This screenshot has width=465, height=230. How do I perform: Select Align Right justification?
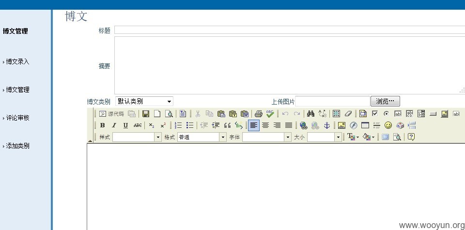pyautogui.click(x=277, y=125)
